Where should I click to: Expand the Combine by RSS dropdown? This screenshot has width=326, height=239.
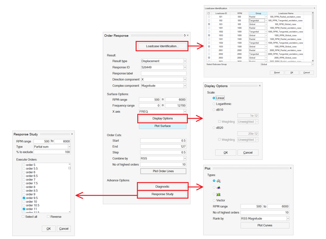[163, 158]
